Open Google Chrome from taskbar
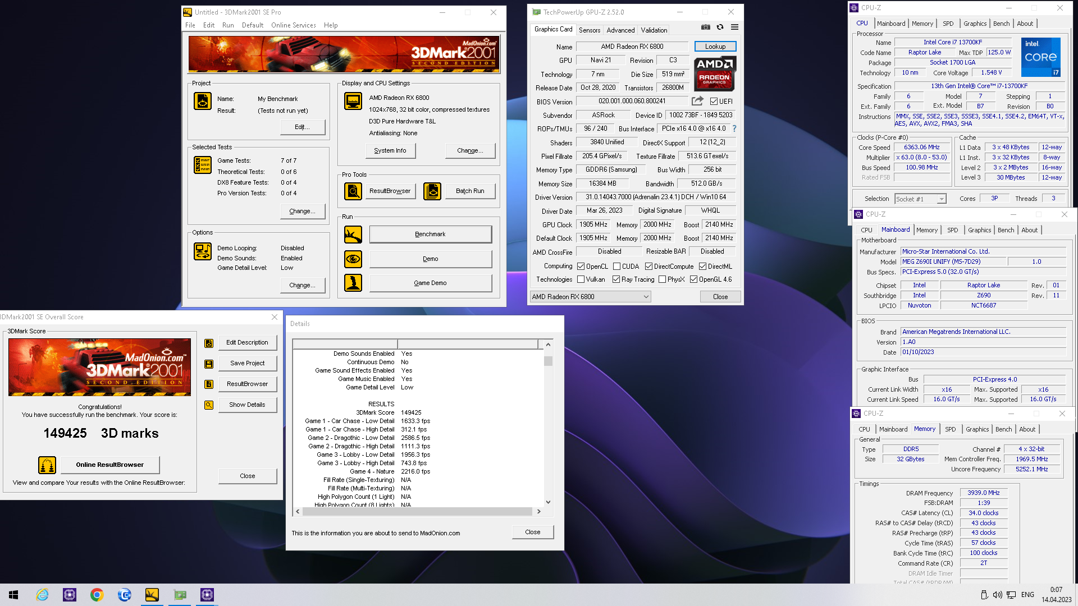The height and width of the screenshot is (606, 1078). pyautogui.click(x=97, y=595)
